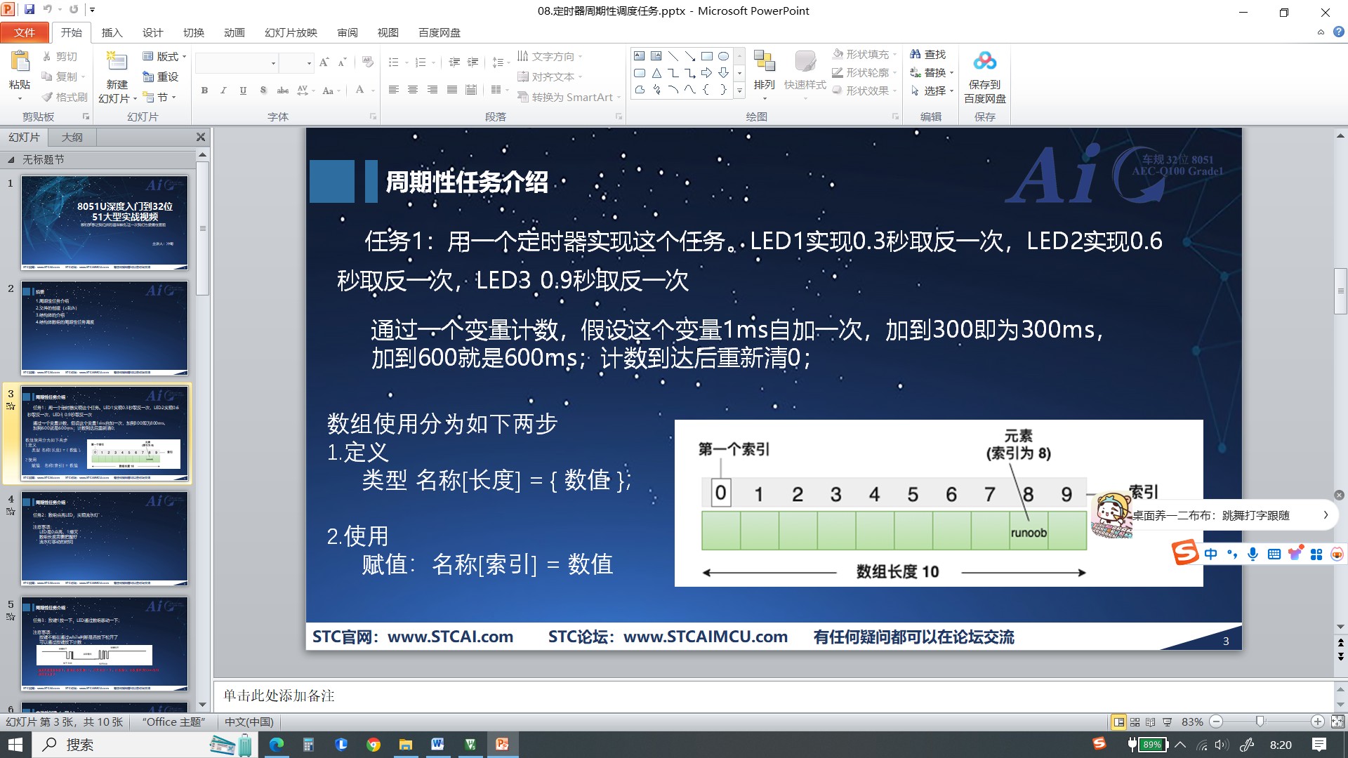The image size is (1348, 758).
Task: Decrease list indent level
Action: coord(454,62)
